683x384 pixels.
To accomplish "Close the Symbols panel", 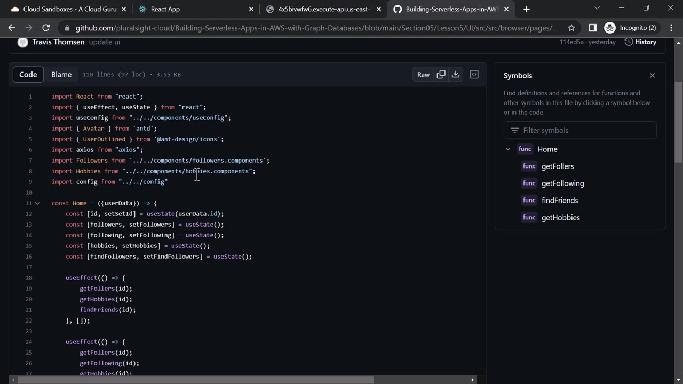I will point(652,76).
